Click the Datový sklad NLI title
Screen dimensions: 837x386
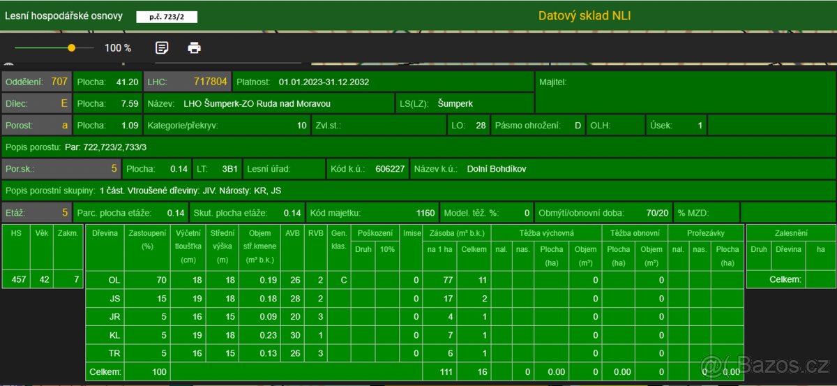584,15
